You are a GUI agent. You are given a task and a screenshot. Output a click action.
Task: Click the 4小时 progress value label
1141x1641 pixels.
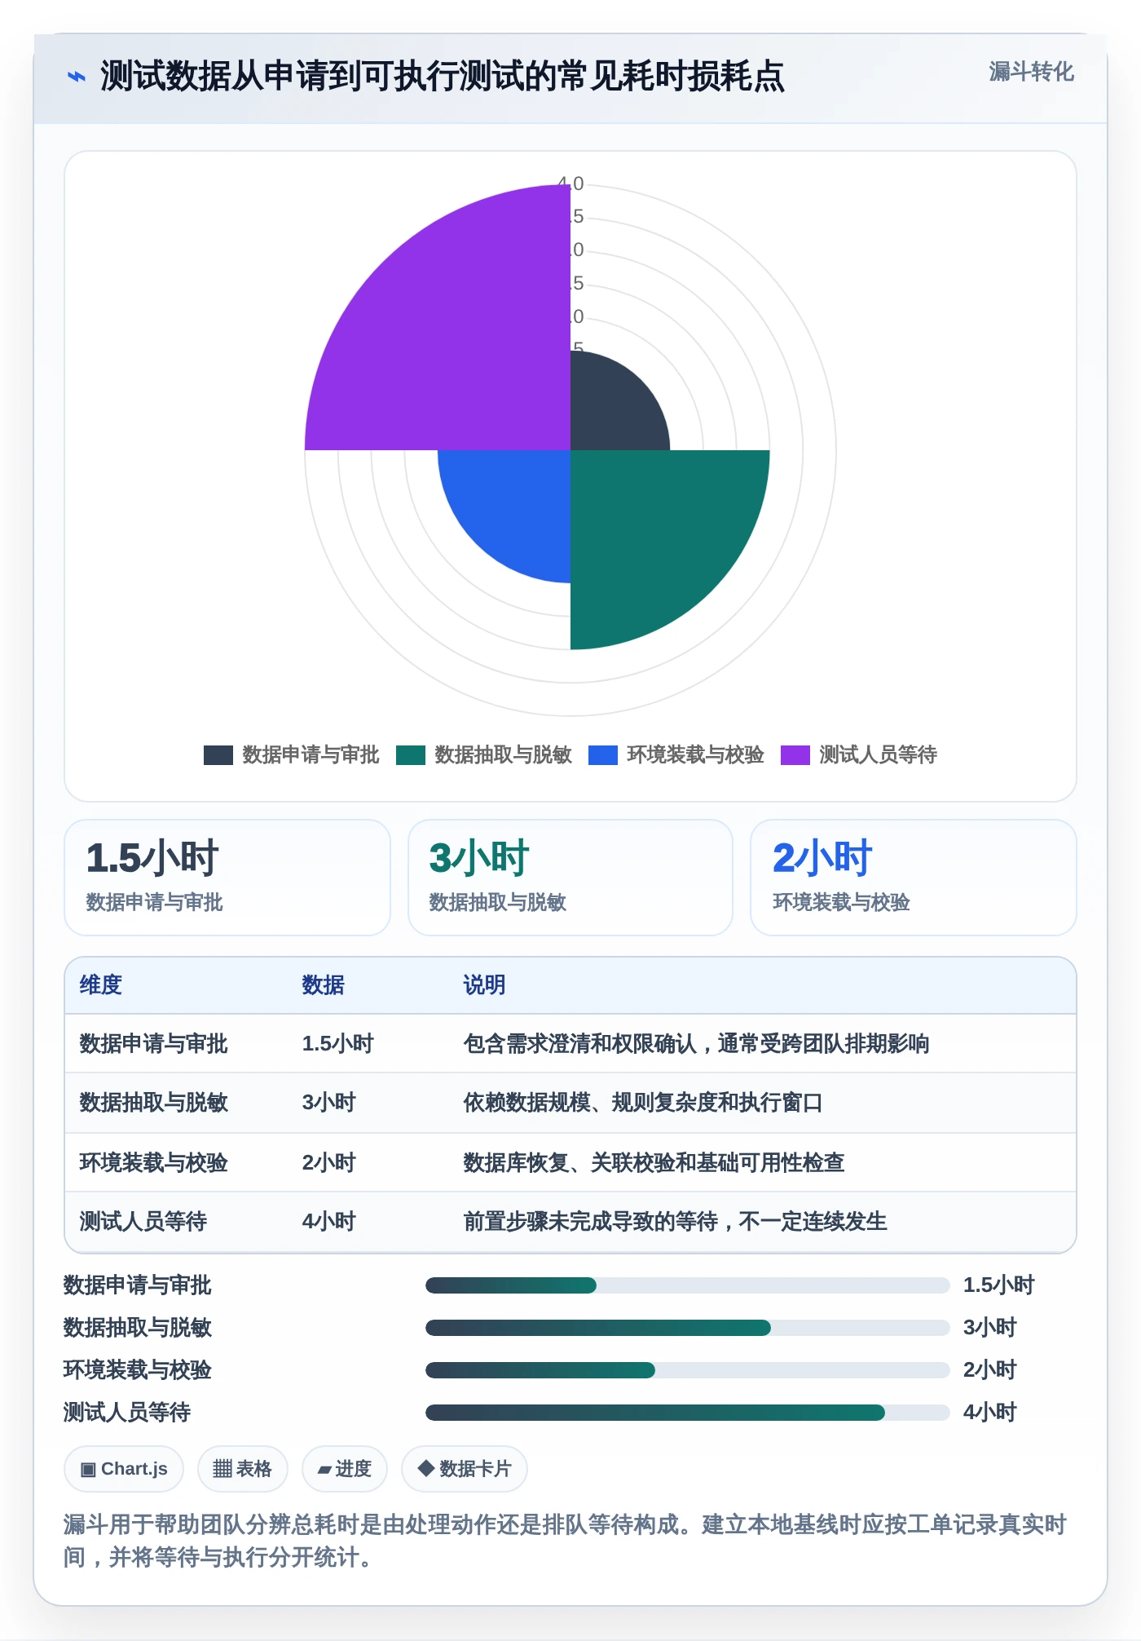click(990, 1413)
